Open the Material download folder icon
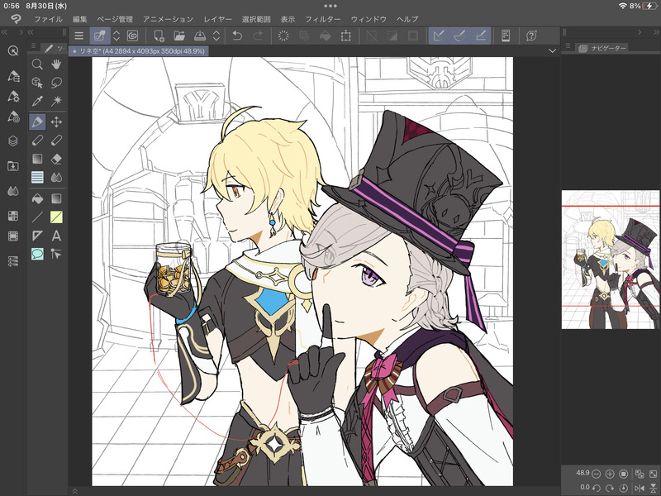 pos(13,166)
